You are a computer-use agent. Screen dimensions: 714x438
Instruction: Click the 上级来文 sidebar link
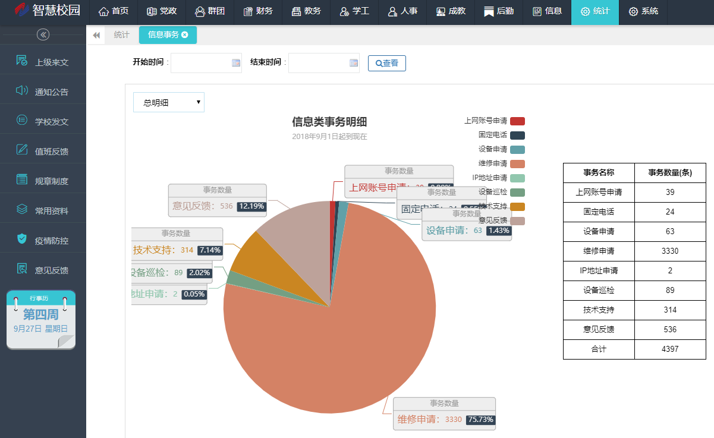pos(52,62)
